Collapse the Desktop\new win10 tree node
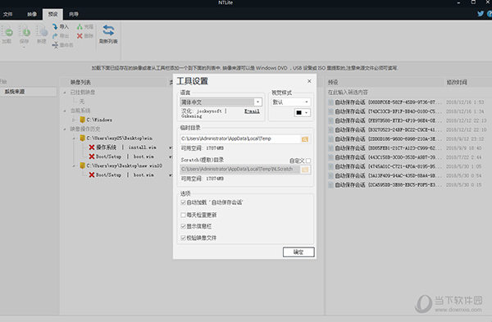The height and width of the screenshot is (322, 492). [x=74, y=166]
